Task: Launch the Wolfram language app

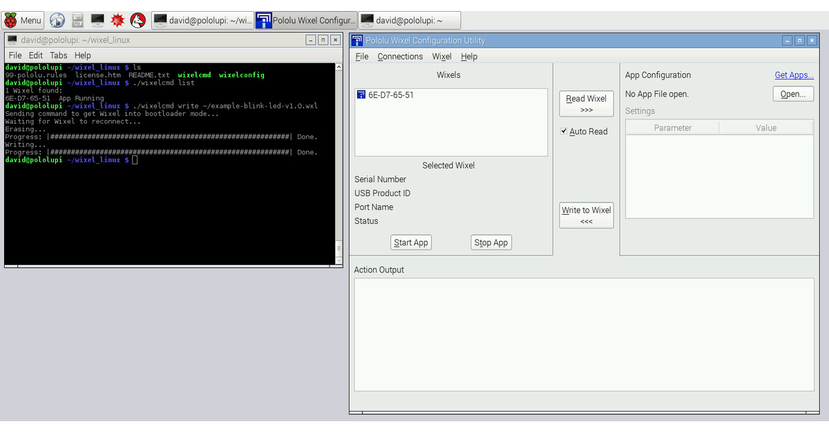Action: (x=137, y=20)
